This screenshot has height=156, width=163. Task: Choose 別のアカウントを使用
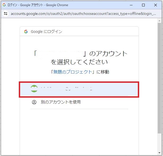click(x=61, y=102)
